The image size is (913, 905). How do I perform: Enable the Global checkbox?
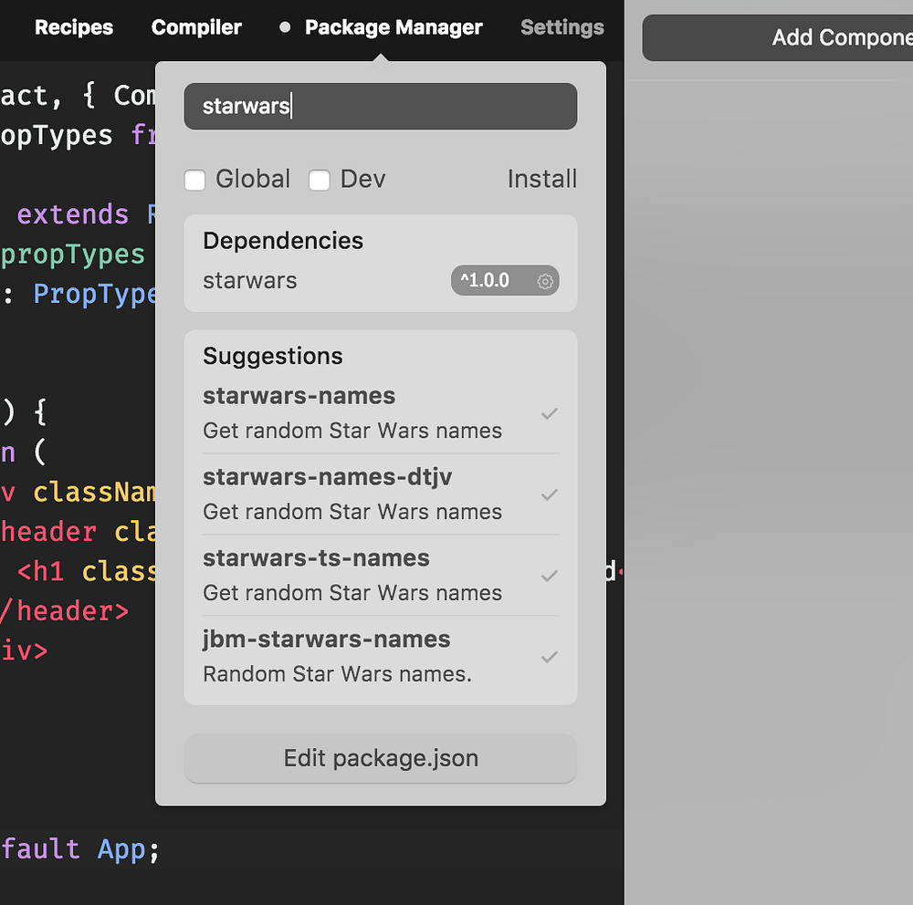(195, 180)
